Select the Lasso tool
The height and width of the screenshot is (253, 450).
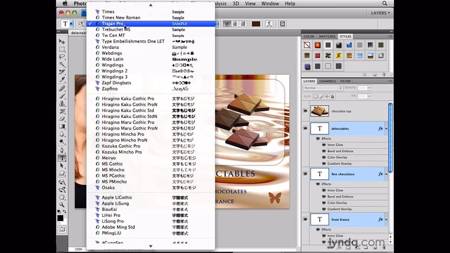(62, 56)
